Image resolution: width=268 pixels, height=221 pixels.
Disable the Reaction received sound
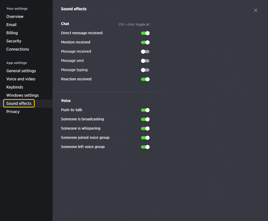pos(145,80)
